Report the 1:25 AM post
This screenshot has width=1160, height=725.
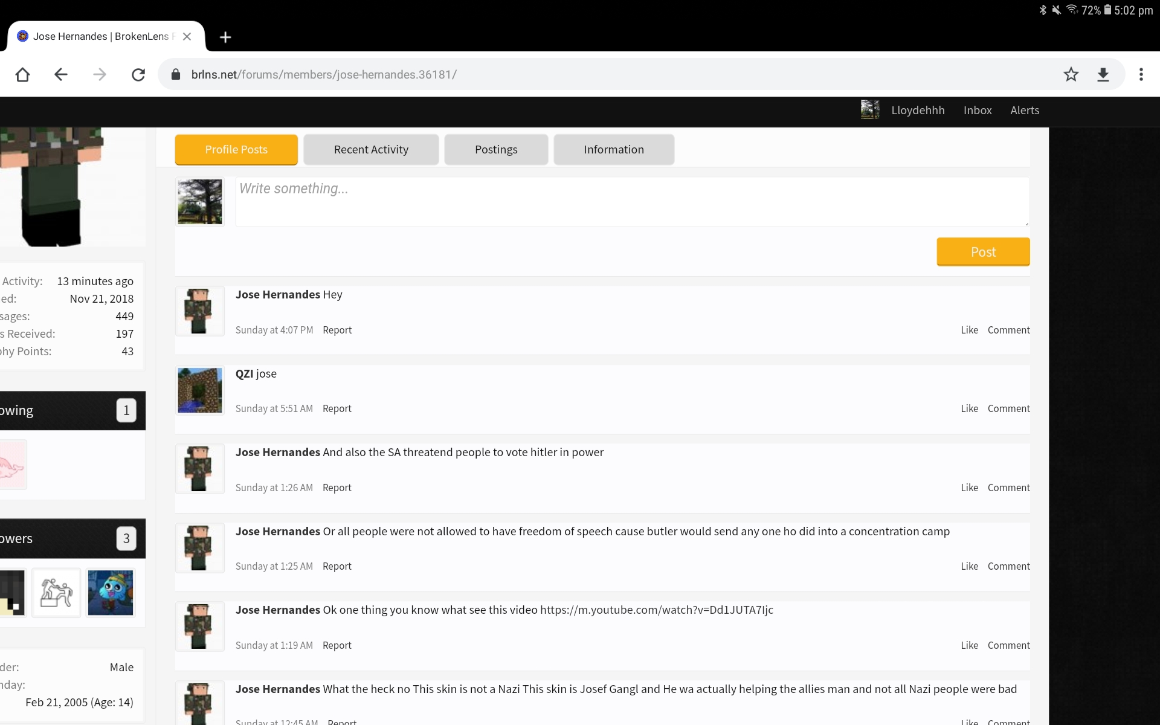click(337, 566)
